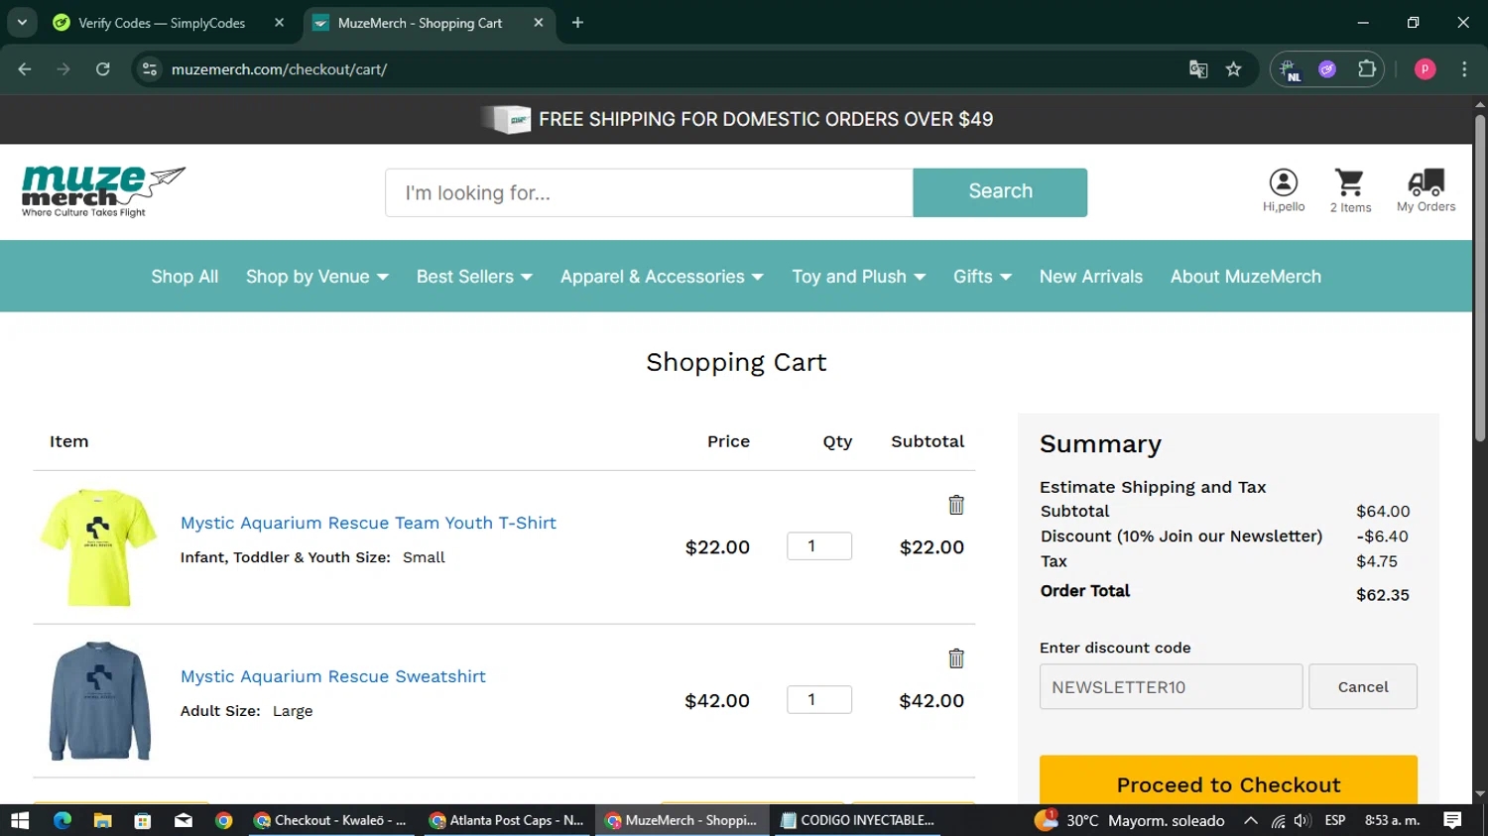Expand the Best Sellers menu

pyautogui.click(x=474, y=277)
